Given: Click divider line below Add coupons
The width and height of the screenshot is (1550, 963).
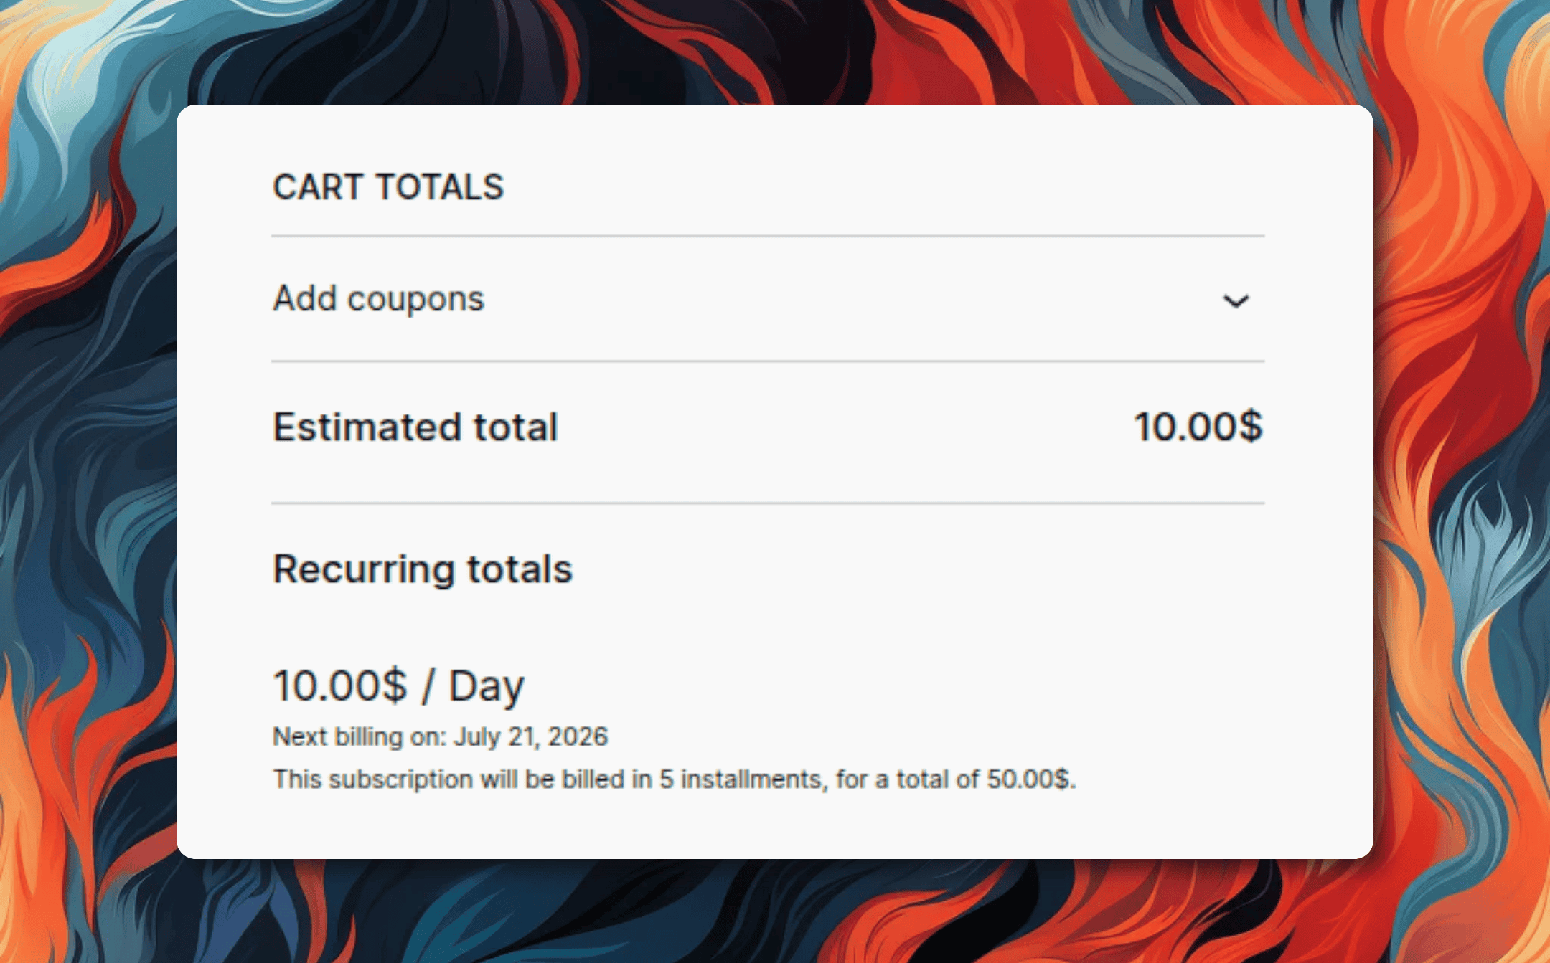Looking at the screenshot, I should pyautogui.click(x=768, y=361).
